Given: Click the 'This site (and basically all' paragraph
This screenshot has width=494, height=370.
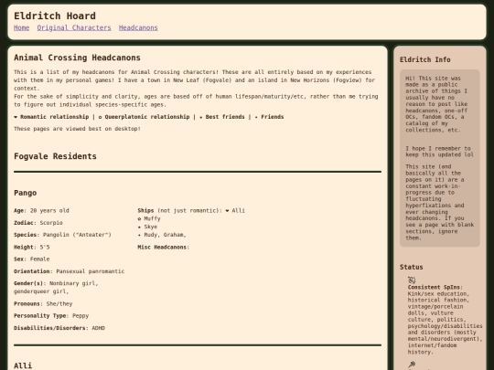Looking at the screenshot, I should click(x=439, y=202).
